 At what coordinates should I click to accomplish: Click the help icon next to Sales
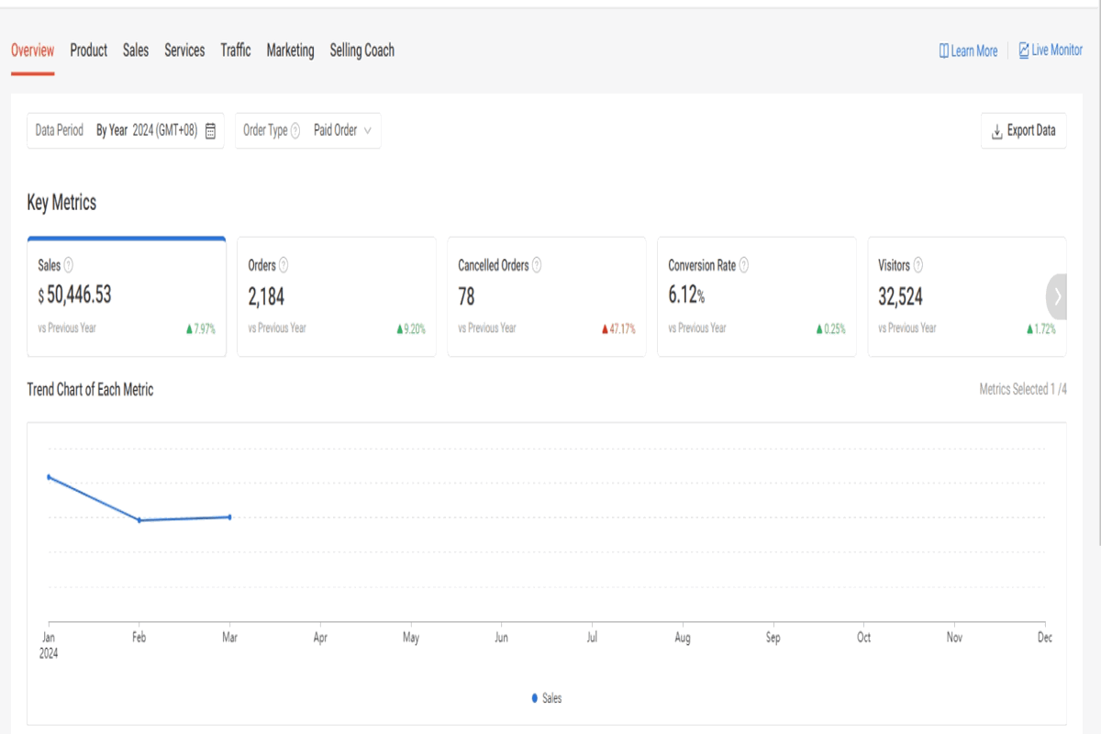click(69, 265)
